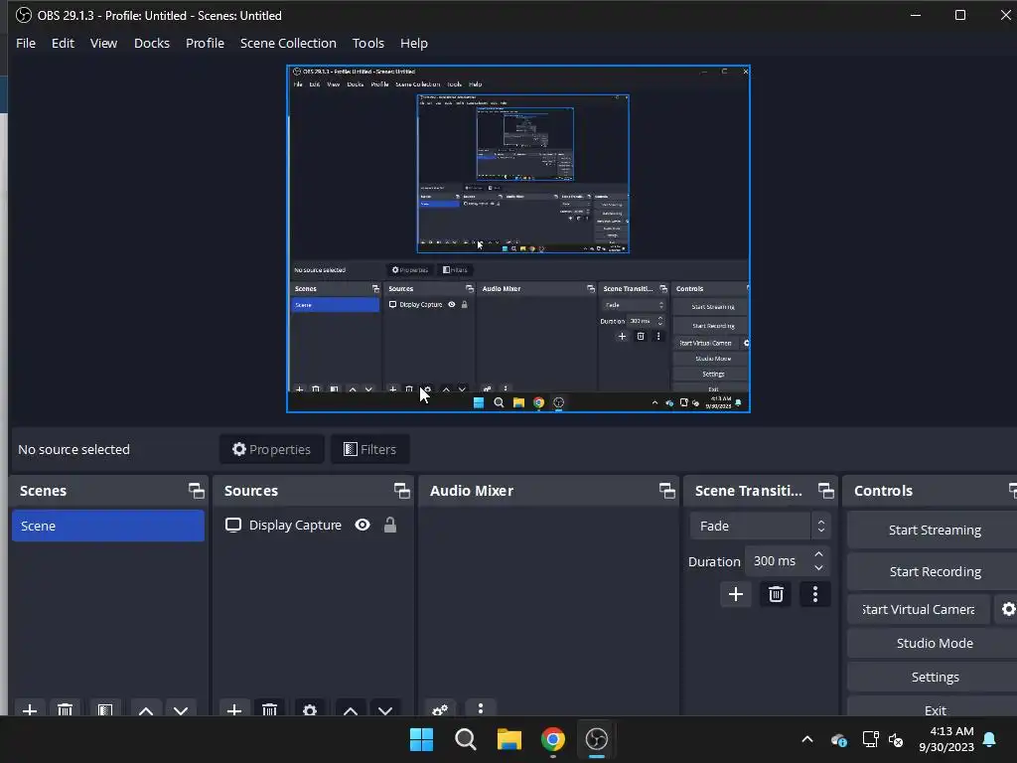
Task: Add a configurable transition with plus
Action: point(736,594)
